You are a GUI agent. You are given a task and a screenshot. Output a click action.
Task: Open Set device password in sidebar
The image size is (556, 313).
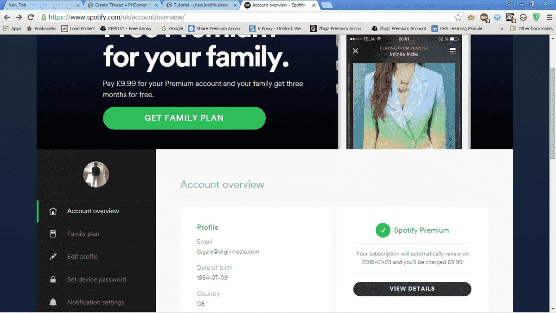(96, 279)
